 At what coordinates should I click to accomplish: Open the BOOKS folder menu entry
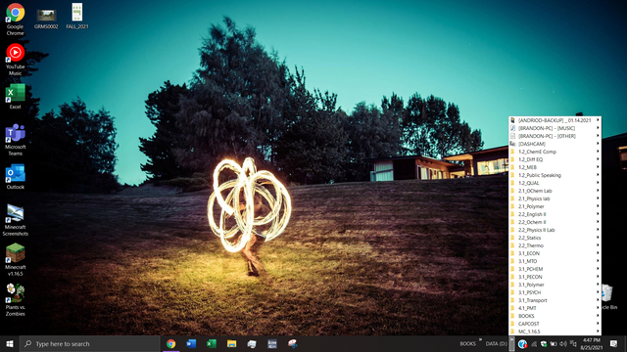point(555,316)
